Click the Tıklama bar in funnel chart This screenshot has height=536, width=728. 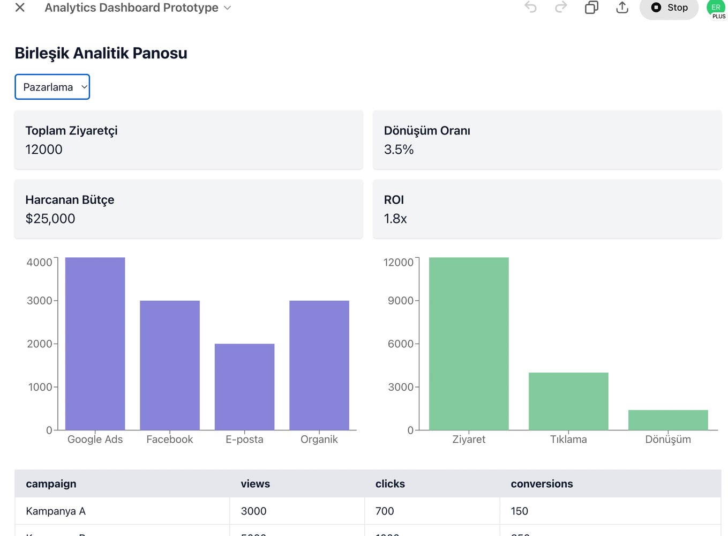point(568,401)
